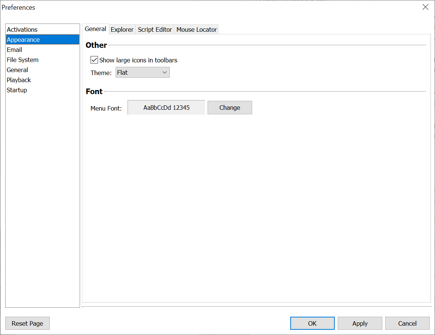Uncheck Show large icons in toolbars
This screenshot has height=335, width=435.
pos(94,60)
